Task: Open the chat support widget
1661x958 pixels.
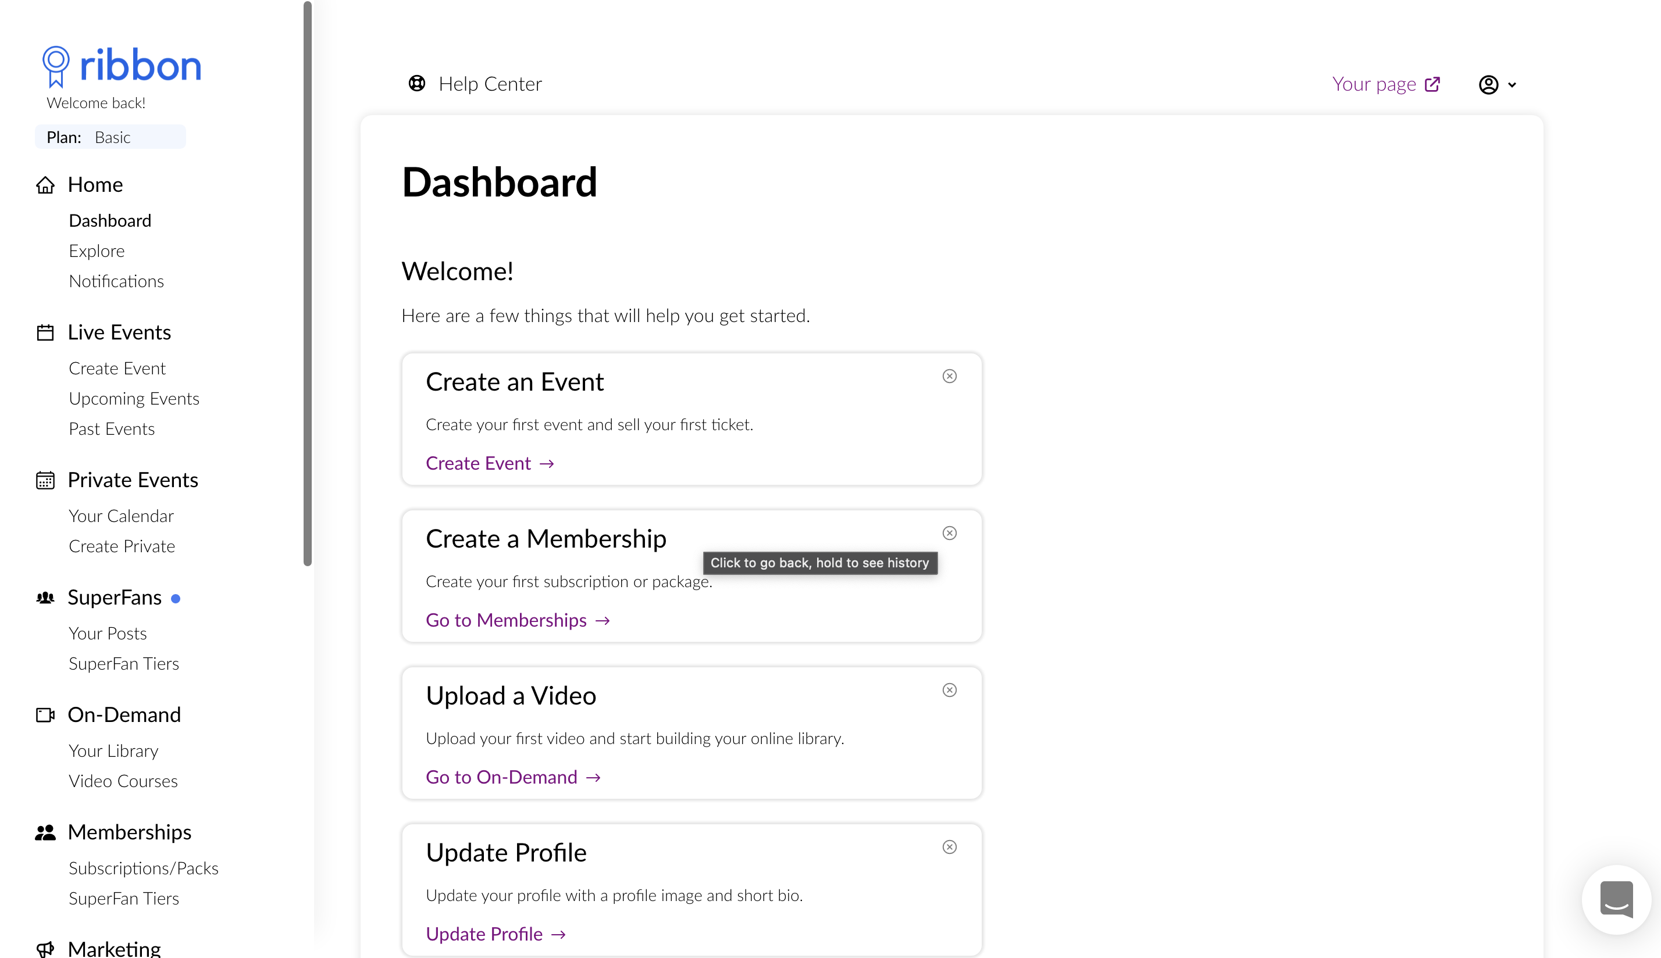Action: click(1616, 899)
